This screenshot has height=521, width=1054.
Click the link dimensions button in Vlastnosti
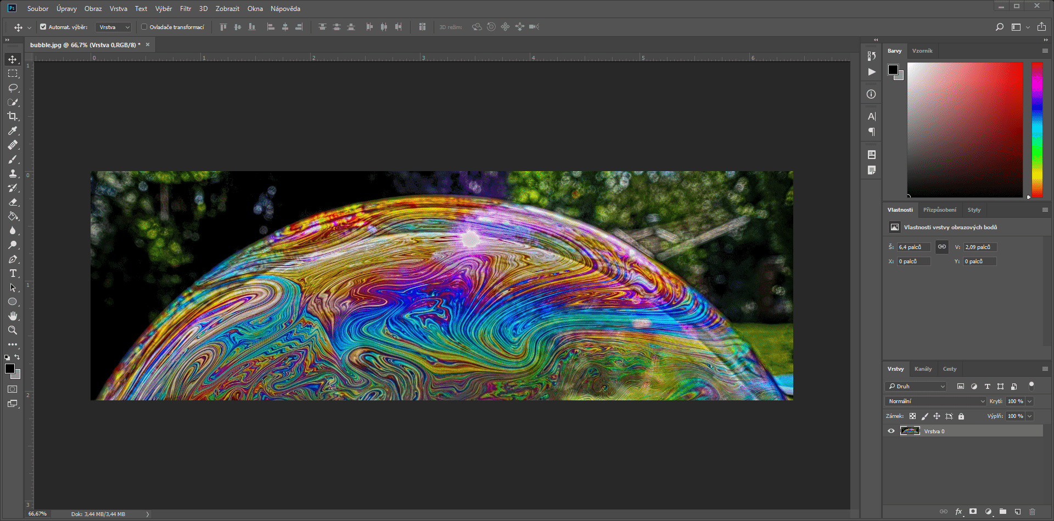(x=941, y=247)
